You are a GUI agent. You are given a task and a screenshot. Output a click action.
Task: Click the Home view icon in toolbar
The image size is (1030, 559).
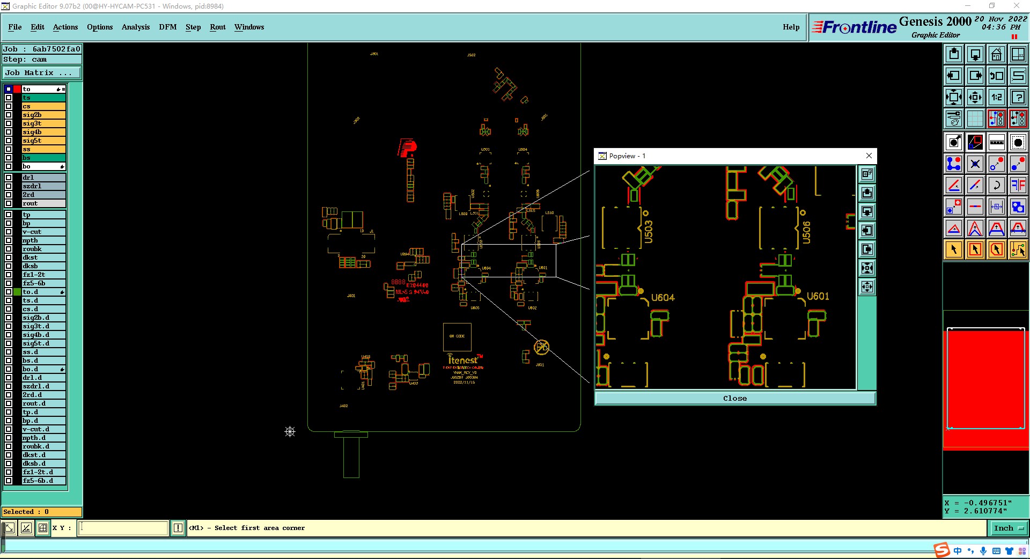[x=996, y=54]
